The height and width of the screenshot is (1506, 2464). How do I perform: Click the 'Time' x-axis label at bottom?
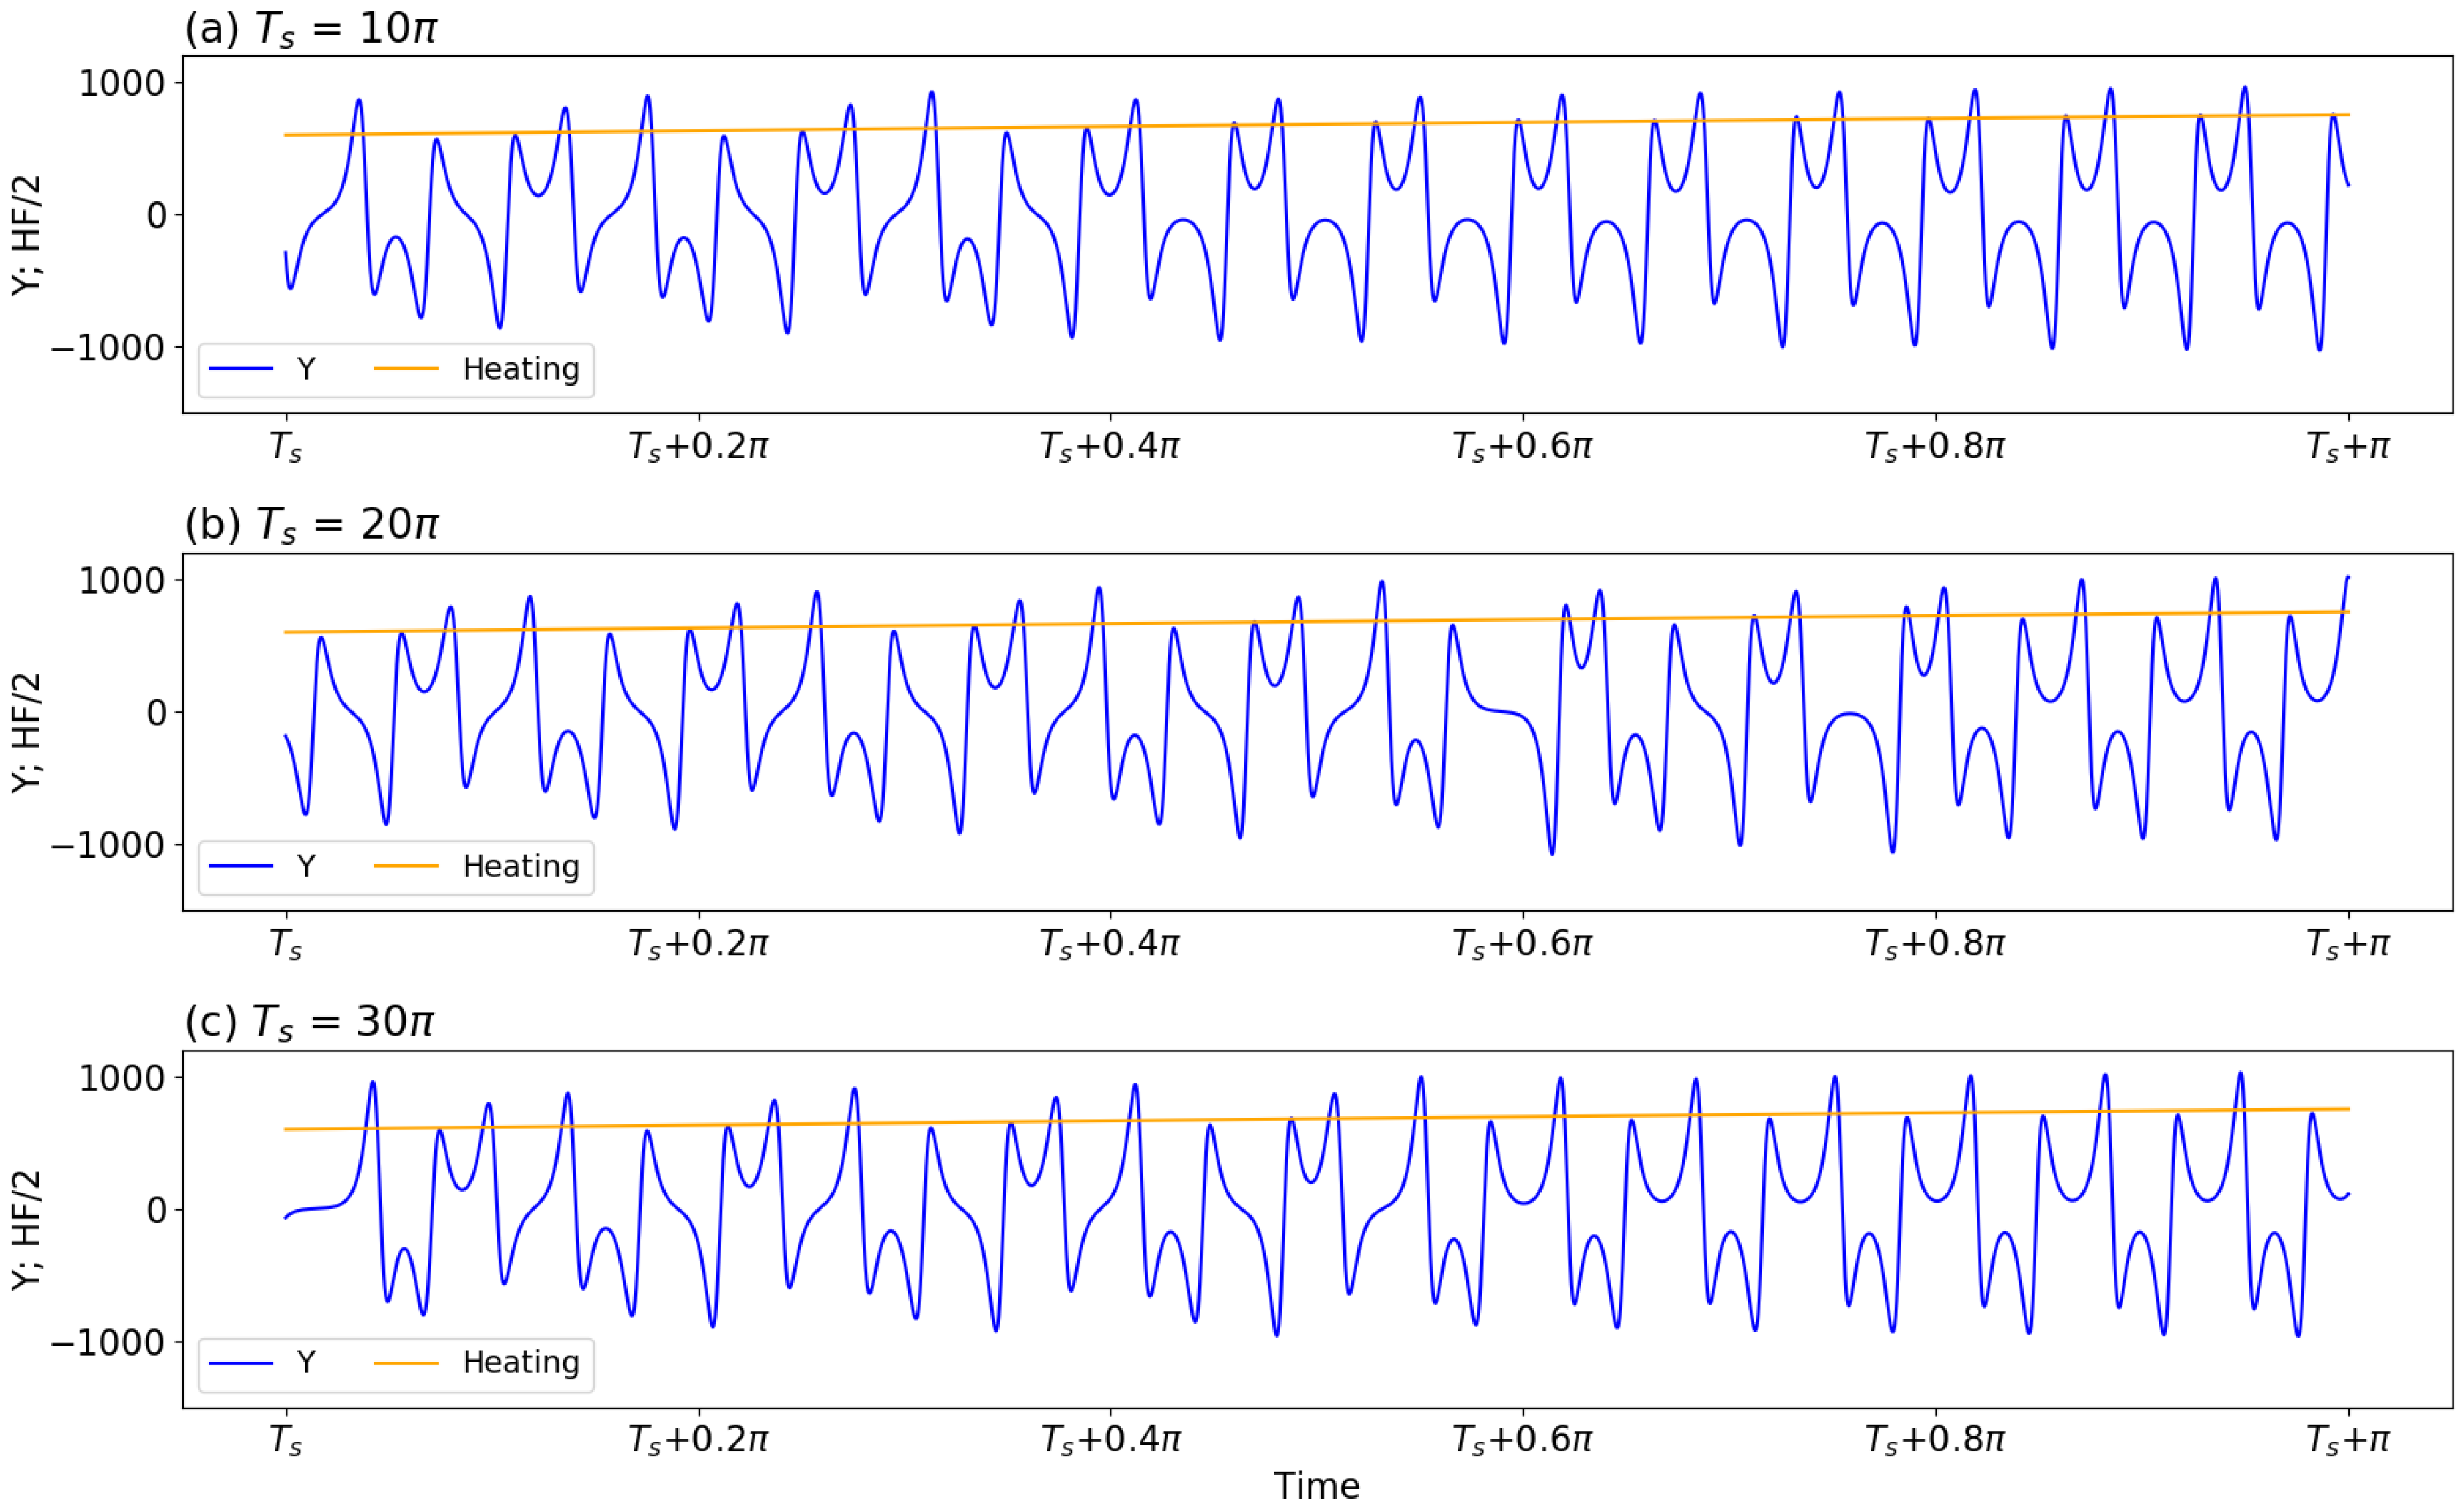(x=1316, y=1486)
